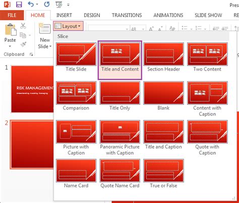This screenshot has height=203, width=239.
Task: Switch to the INSERT tab
Action: coord(64,15)
